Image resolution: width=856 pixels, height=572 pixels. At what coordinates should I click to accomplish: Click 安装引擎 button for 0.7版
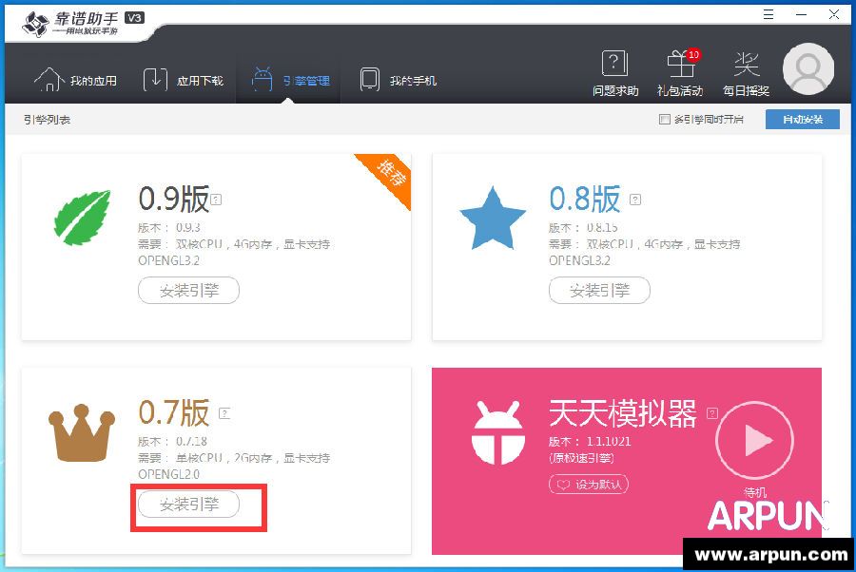[188, 505]
